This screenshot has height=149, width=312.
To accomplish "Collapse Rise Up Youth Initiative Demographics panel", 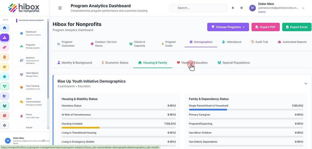I will tap(306, 84).
